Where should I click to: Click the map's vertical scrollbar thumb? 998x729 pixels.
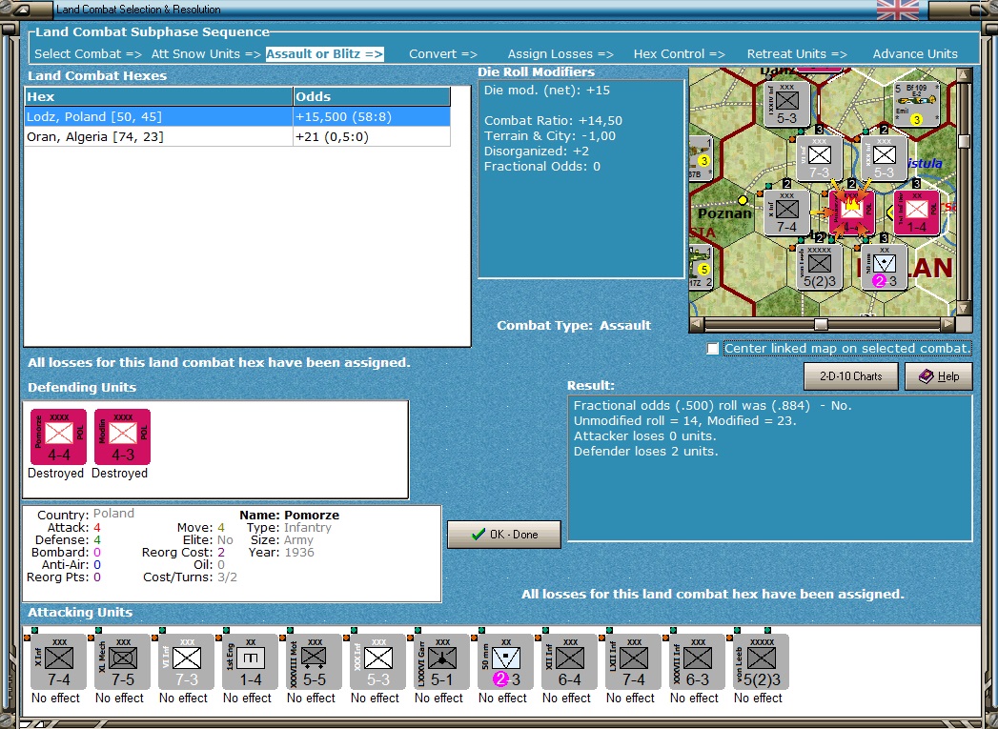pos(964,141)
